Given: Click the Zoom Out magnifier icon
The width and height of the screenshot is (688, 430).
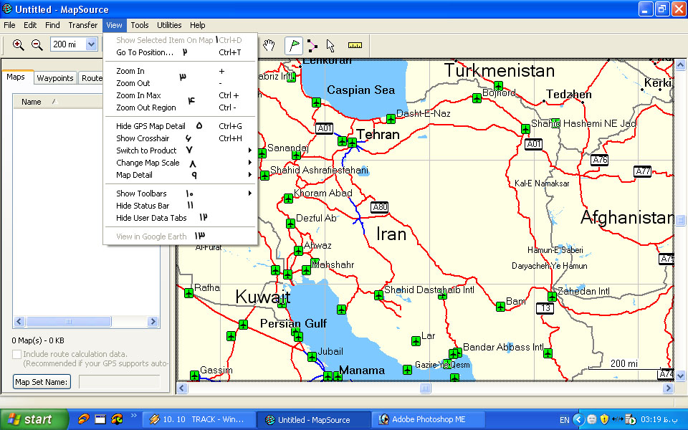Looking at the screenshot, I should point(37,45).
